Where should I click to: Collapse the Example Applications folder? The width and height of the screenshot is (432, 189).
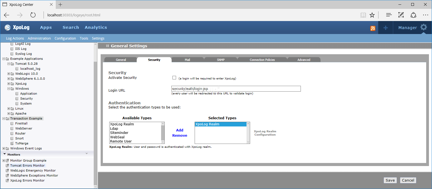coord(4,59)
